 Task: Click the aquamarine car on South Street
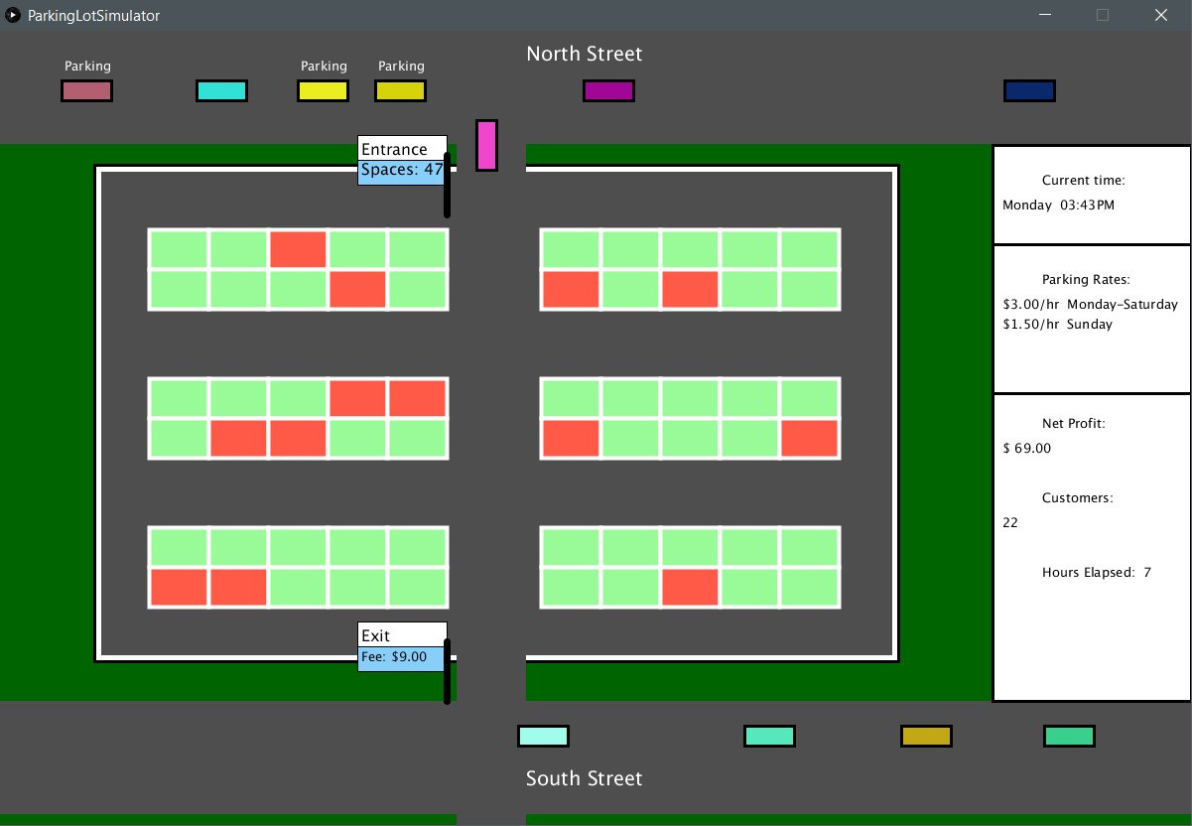[769, 736]
